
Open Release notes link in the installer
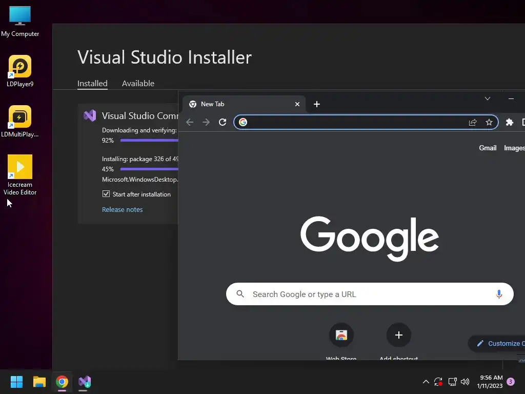122,209
